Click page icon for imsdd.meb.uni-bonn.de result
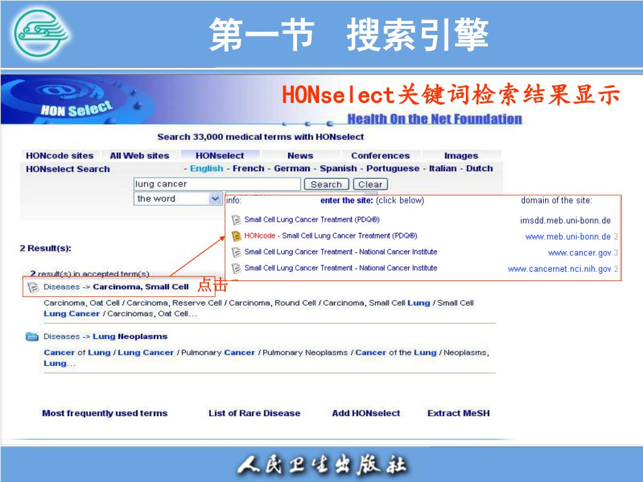 pos(236,220)
